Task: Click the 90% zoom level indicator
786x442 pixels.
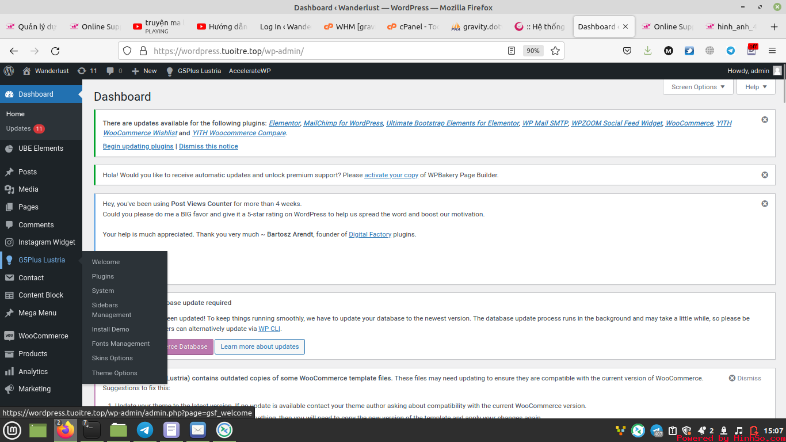Action: tap(533, 51)
